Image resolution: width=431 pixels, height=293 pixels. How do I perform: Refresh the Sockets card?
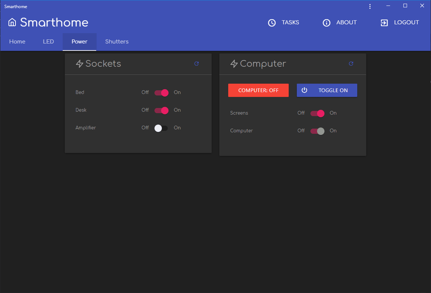pyautogui.click(x=197, y=63)
